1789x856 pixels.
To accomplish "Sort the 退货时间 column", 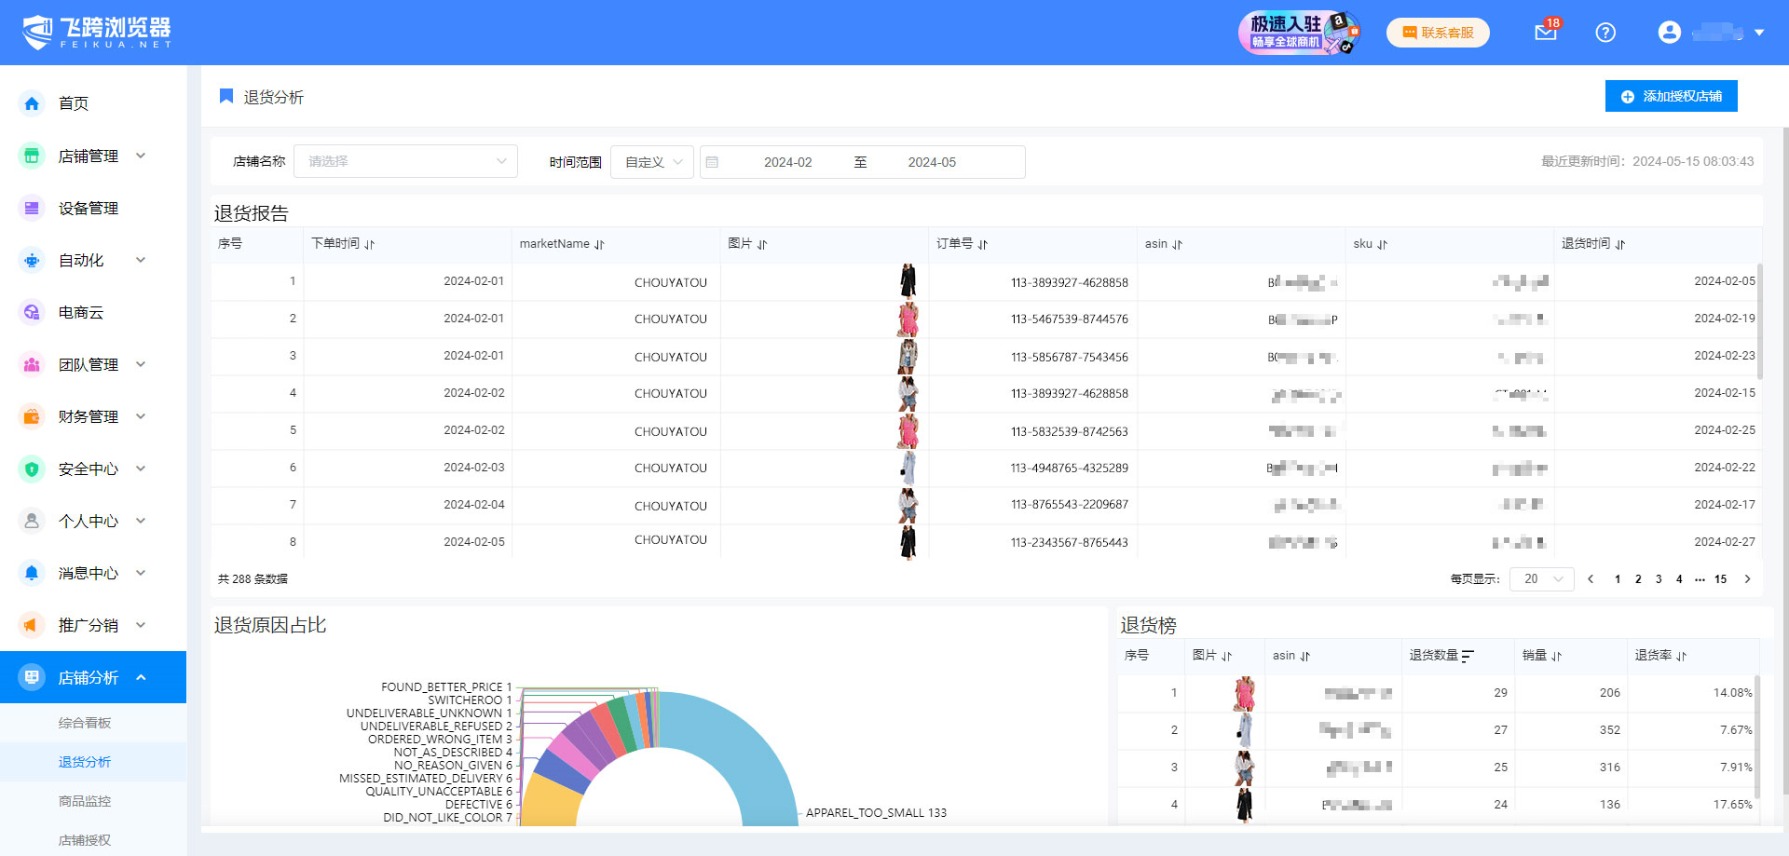I will click(1620, 244).
